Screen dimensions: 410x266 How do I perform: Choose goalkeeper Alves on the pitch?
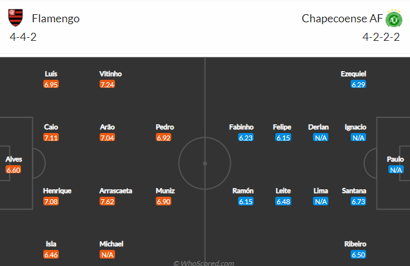pyautogui.click(x=14, y=159)
